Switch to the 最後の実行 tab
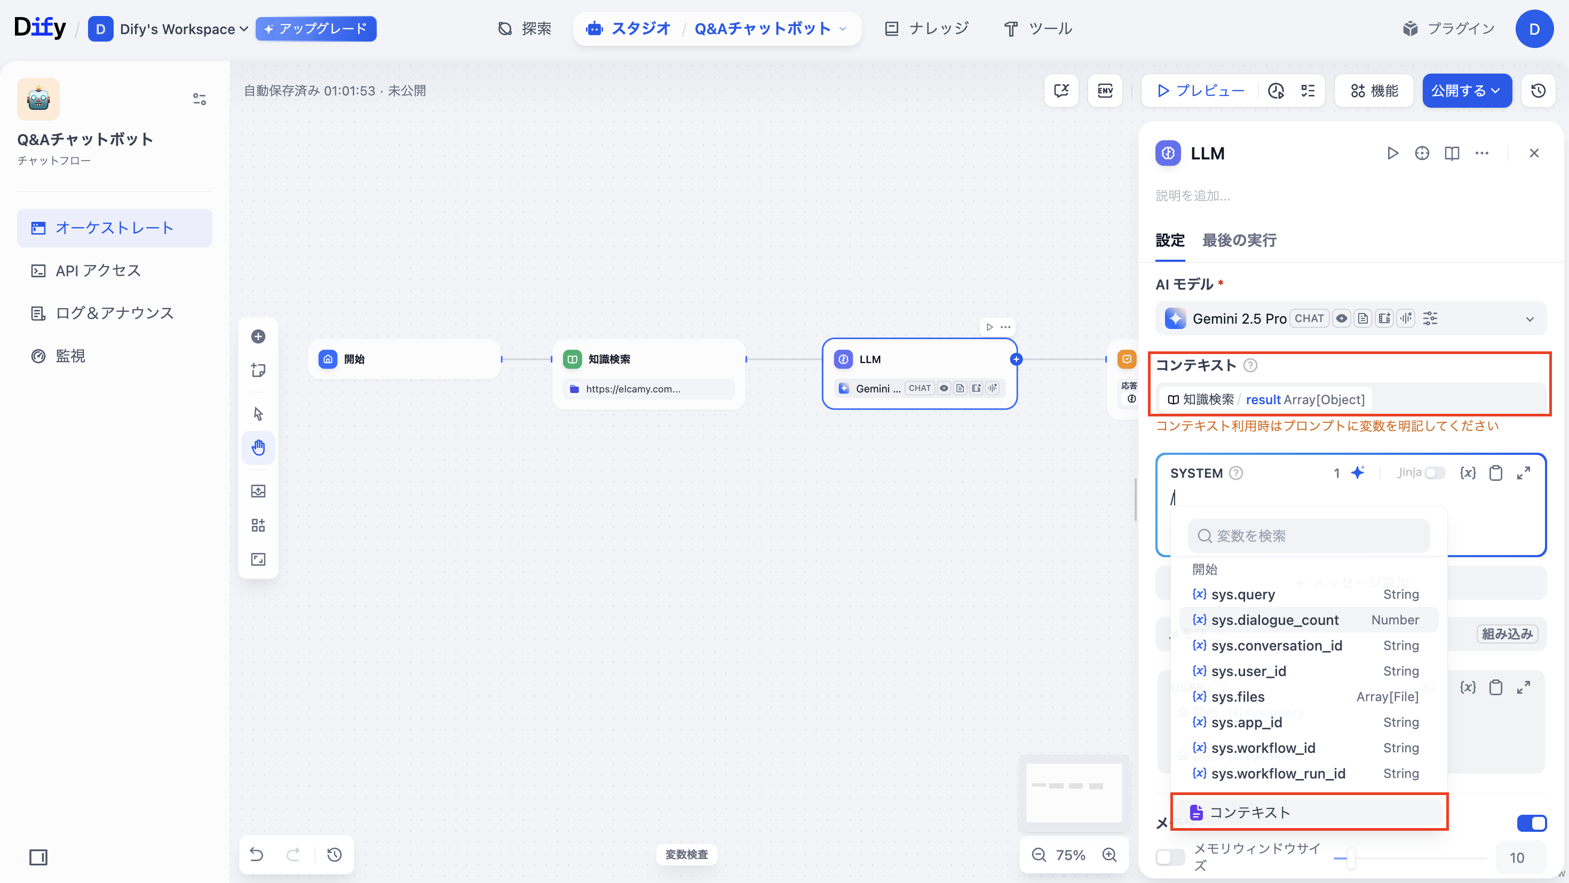This screenshot has height=883, width=1569. click(1239, 240)
